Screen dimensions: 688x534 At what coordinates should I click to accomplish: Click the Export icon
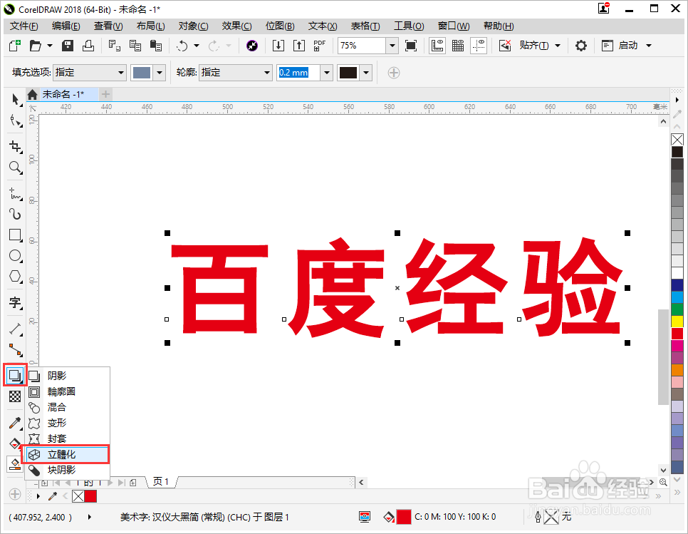click(x=299, y=45)
